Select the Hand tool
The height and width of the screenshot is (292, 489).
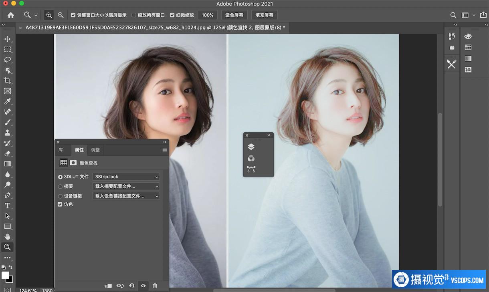pos(7,237)
